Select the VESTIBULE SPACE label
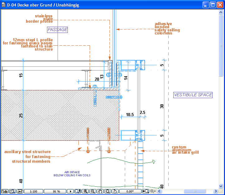225x195 pixels. point(193,95)
